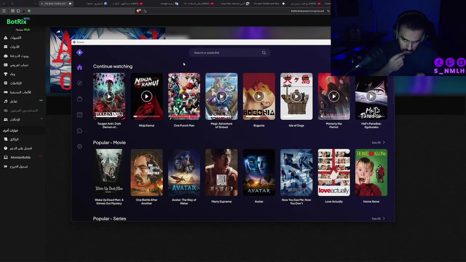The width and height of the screenshot is (466, 262).
Task: Open Stremio Settings gear icon
Action: tap(79, 146)
